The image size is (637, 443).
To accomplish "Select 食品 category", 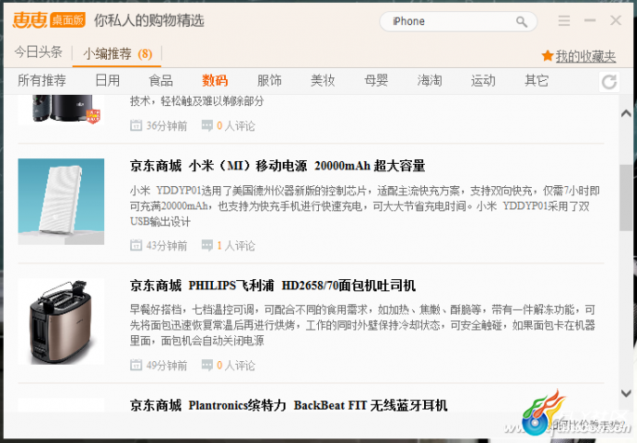I will pyautogui.click(x=161, y=80).
